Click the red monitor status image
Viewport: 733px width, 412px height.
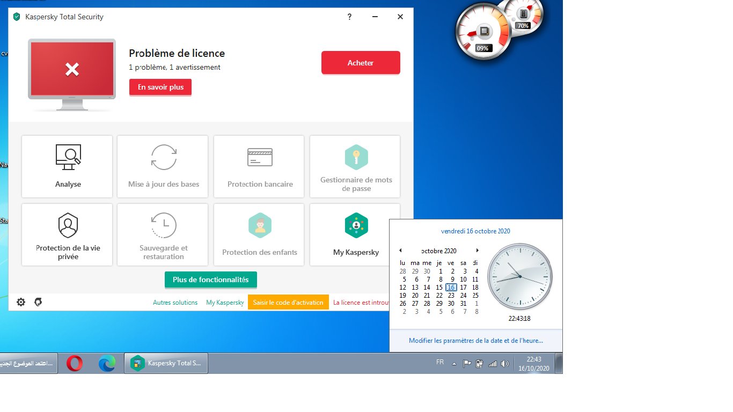click(72, 75)
